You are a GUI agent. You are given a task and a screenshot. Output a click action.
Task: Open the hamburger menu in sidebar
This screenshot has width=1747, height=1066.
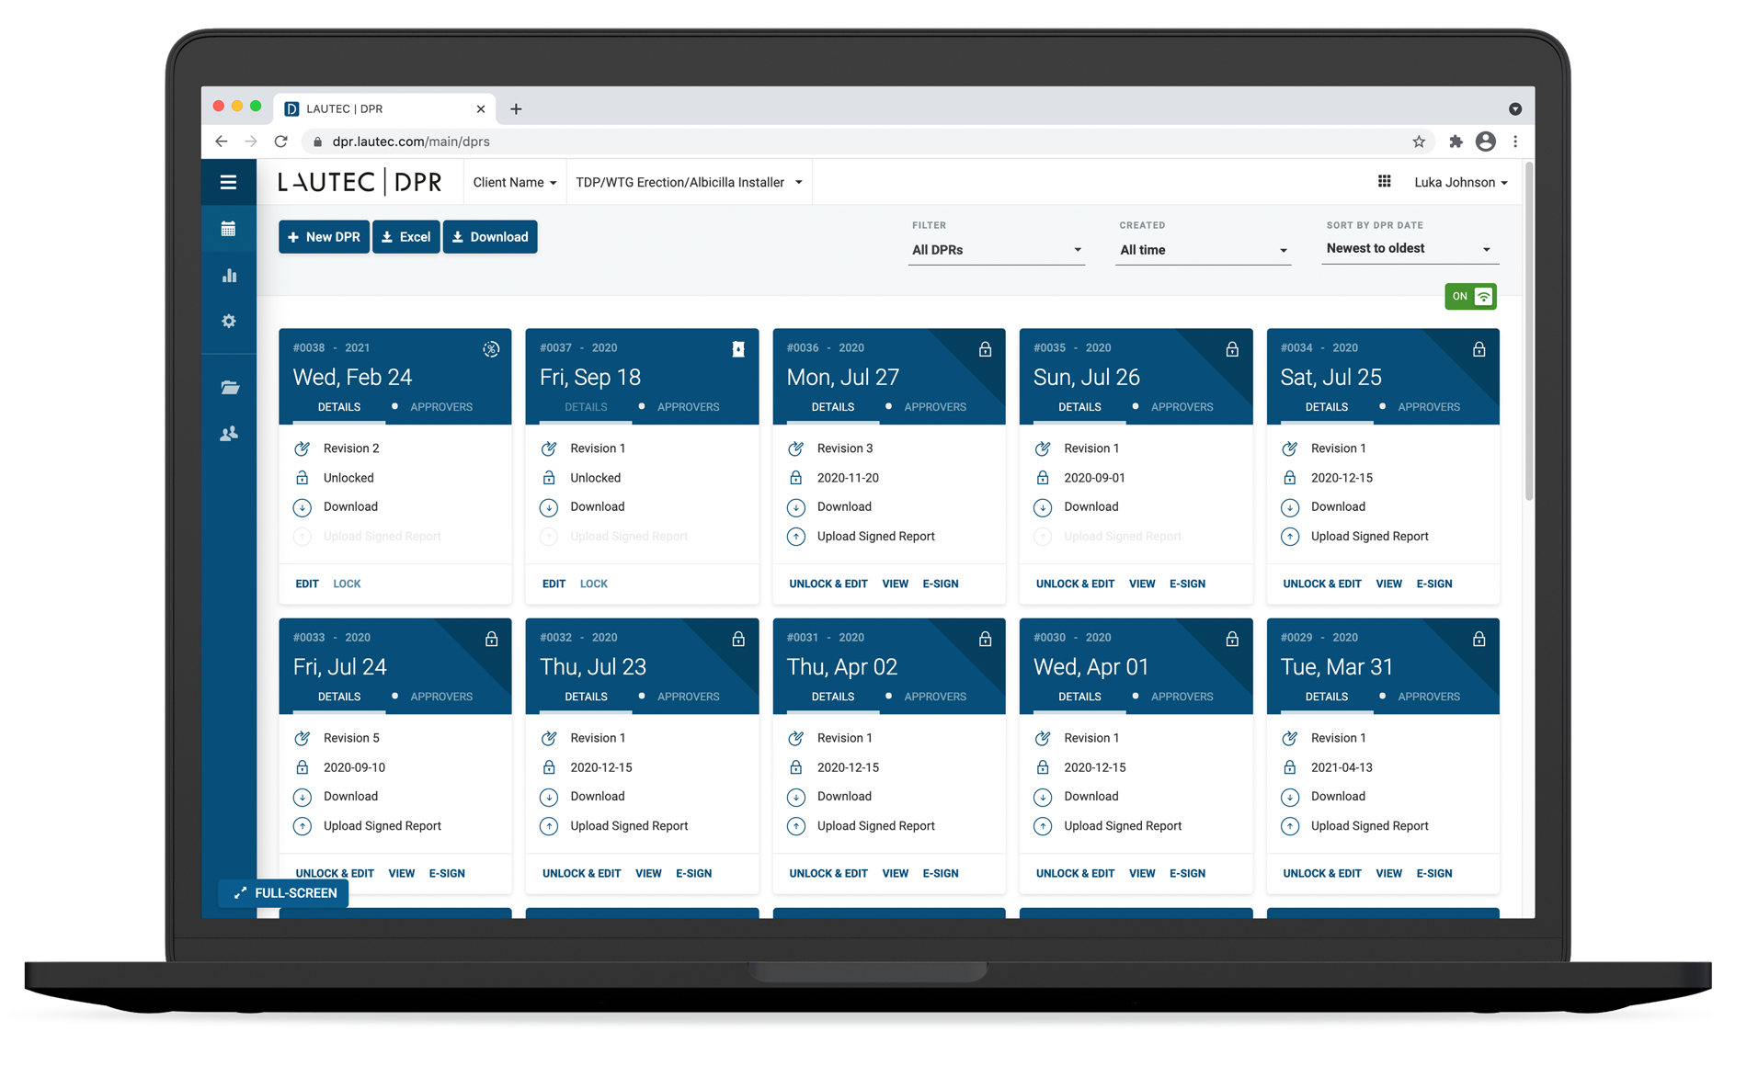pos(228,182)
